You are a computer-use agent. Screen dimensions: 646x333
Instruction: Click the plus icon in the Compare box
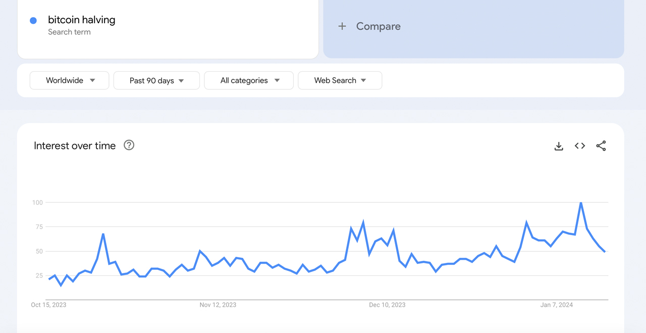coord(343,26)
